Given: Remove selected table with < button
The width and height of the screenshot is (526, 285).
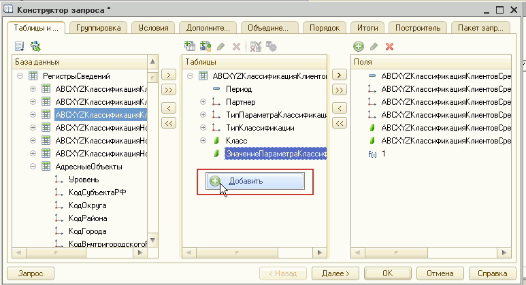Looking at the screenshot, I should [169, 108].
